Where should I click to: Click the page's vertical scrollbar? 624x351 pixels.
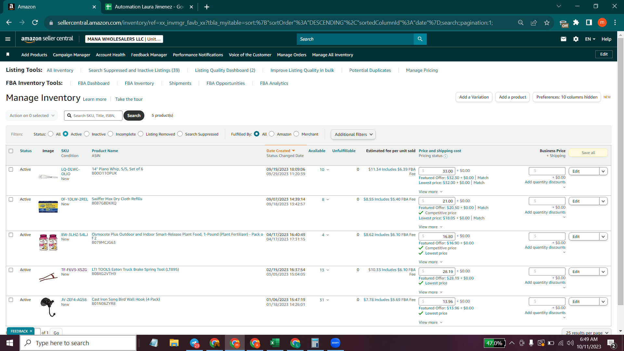620,172
